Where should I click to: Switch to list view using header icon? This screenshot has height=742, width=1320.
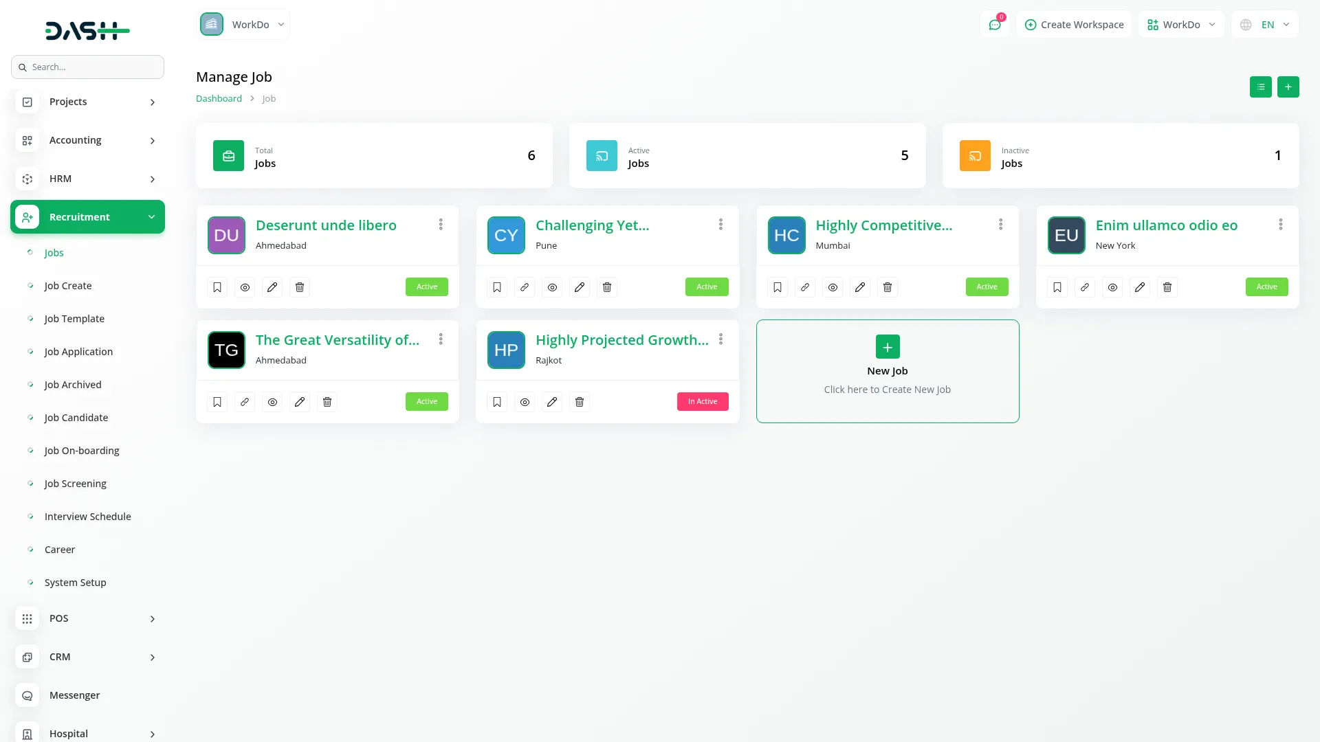click(1260, 87)
